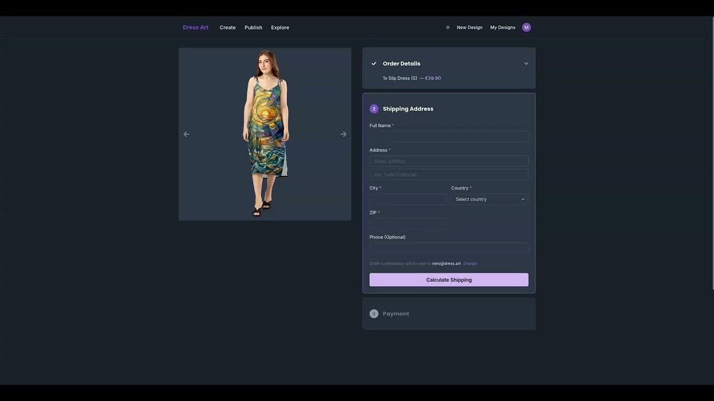Click the step 3 badge next to Payment
714x401 pixels.
[x=374, y=314]
